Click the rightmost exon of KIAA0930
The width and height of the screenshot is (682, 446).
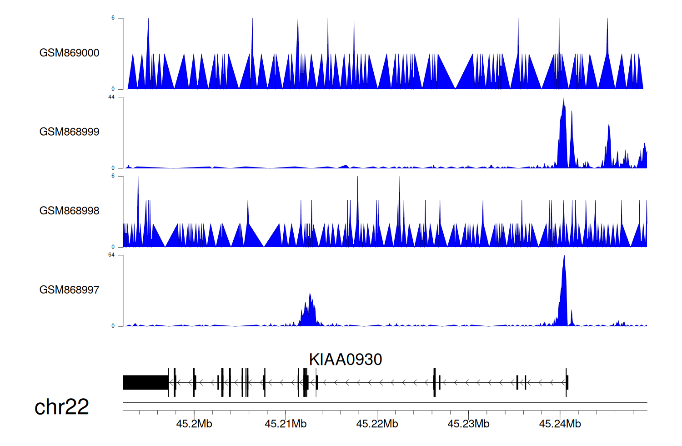coord(567,382)
